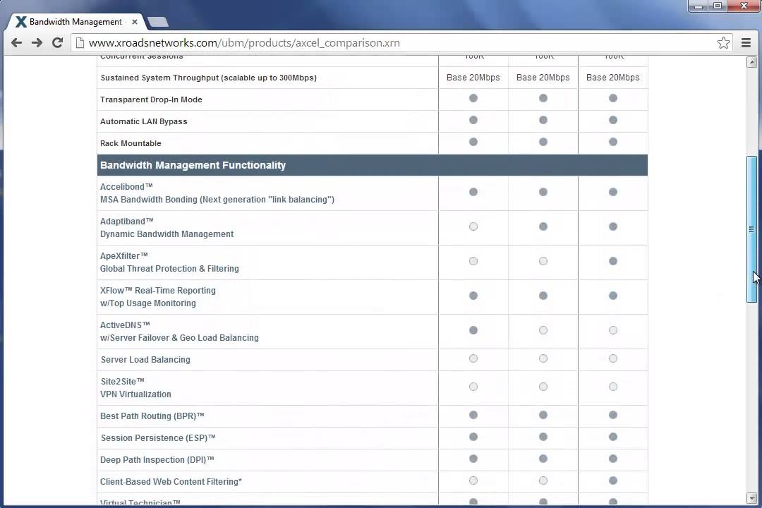Image resolution: width=762 pixels, height=508 pixels.
Task: Click the Adaptiband™ feature name
Action: pos(127,221)
